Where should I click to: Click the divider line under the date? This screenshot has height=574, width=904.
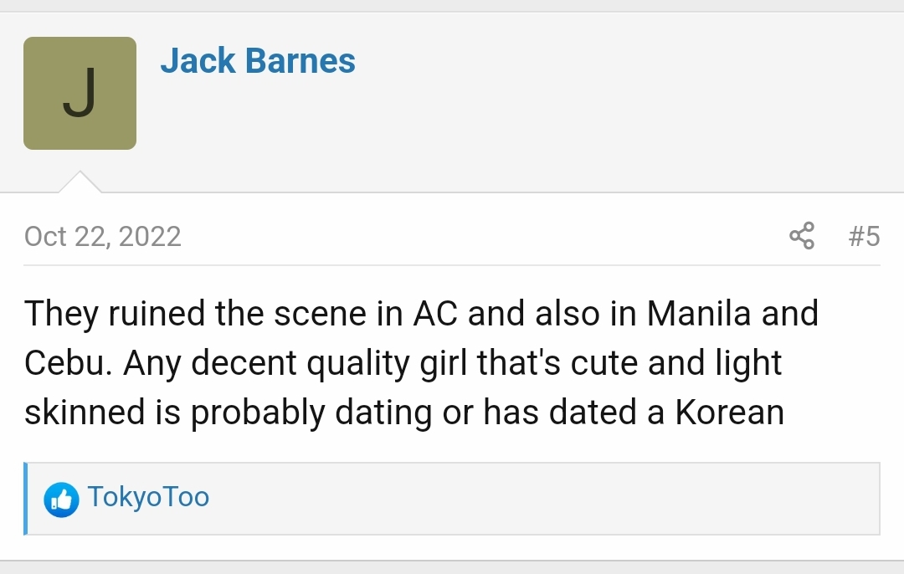pyautogui.click(x=452, y=265)
